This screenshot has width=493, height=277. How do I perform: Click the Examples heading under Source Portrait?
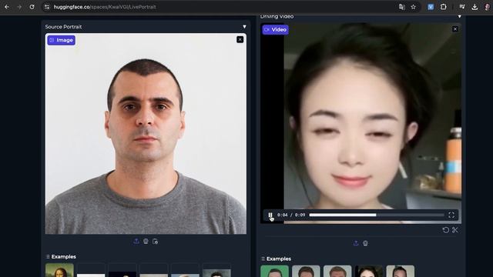point(63,256)
